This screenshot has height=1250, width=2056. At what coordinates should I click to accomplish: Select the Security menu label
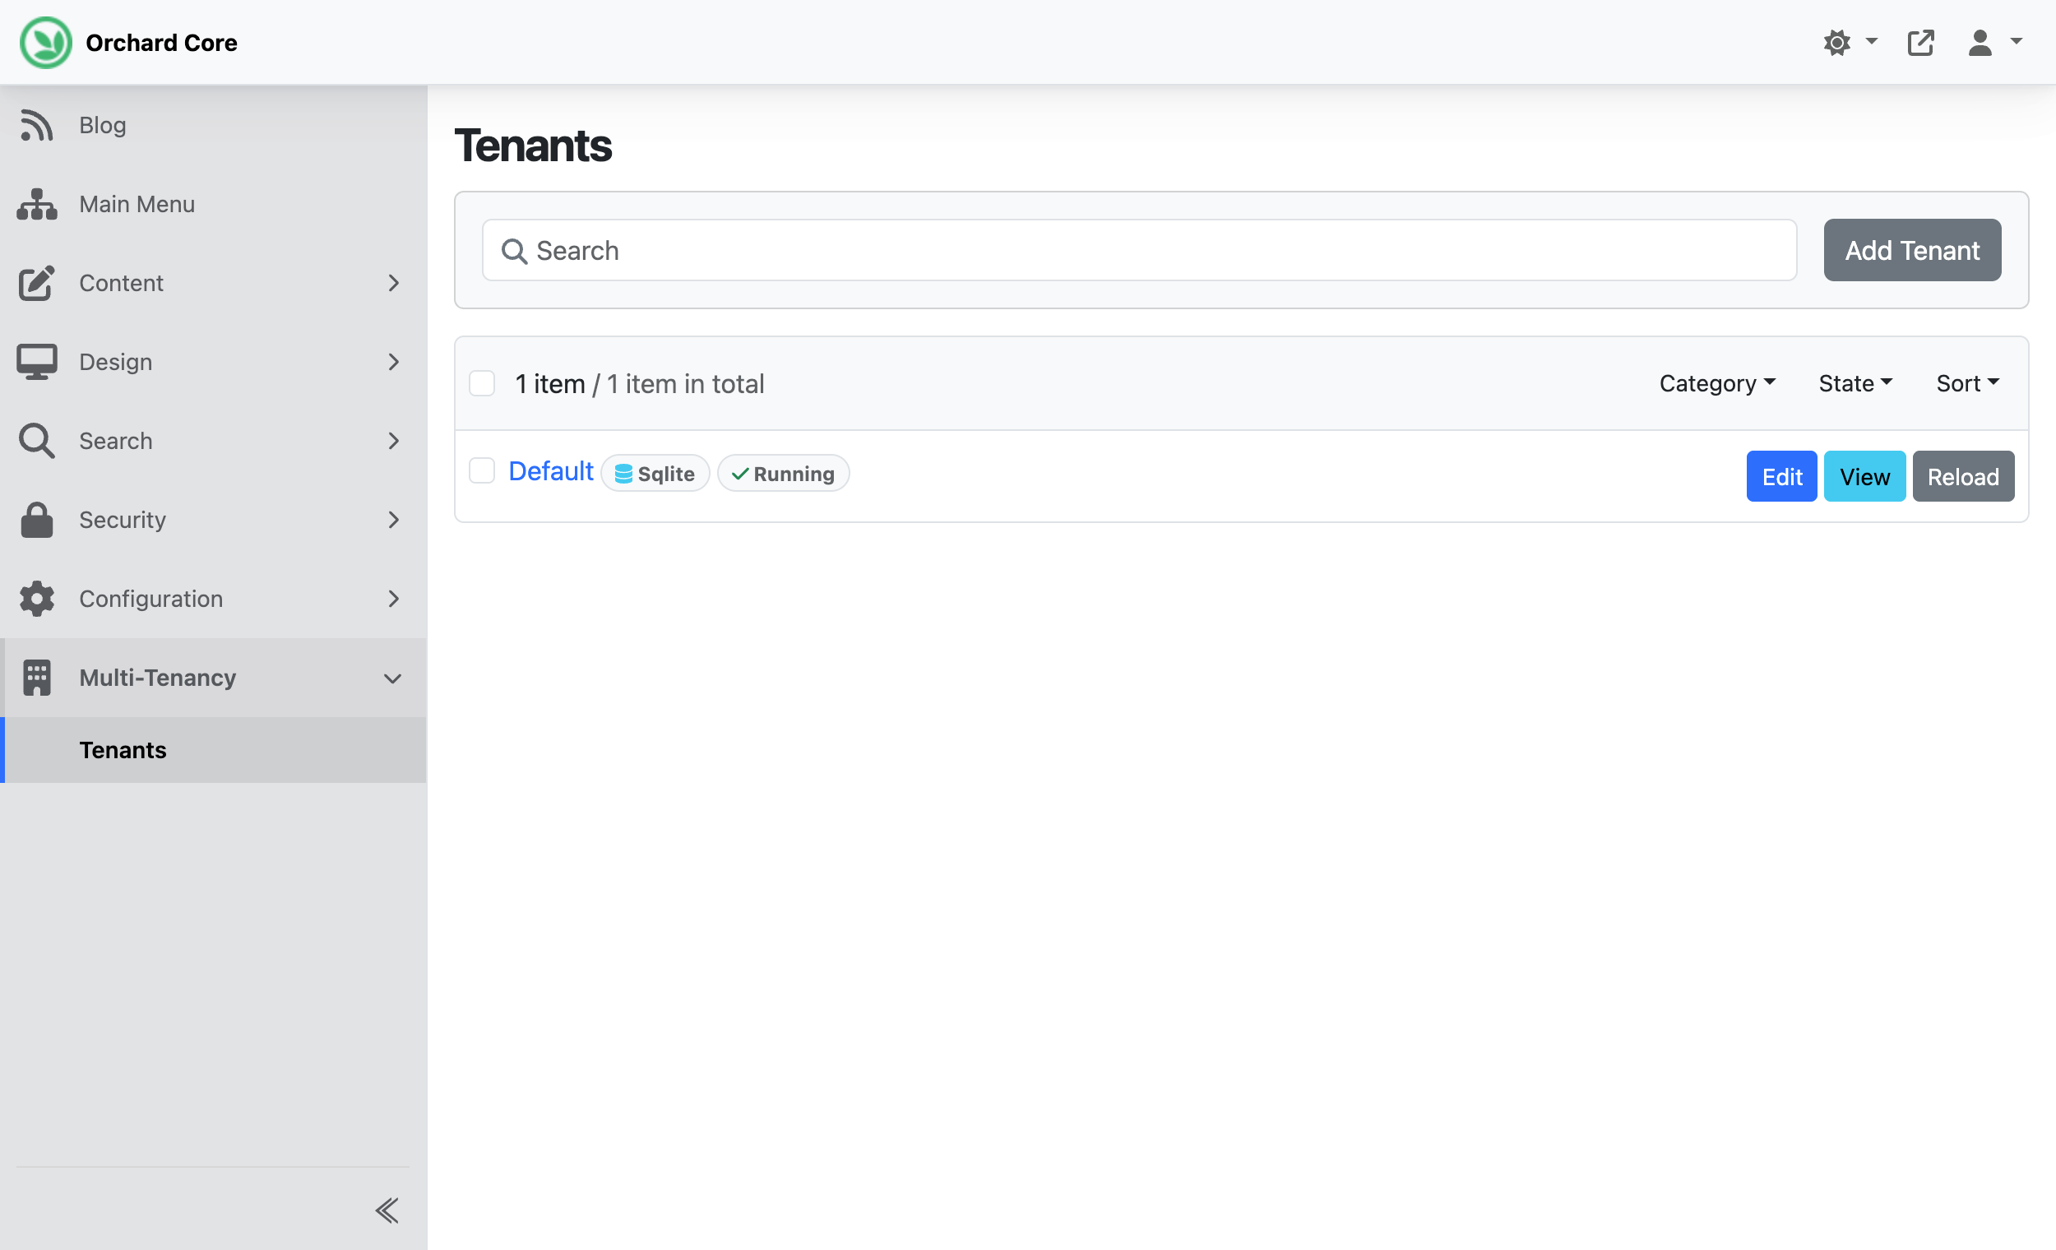[x=122, y=520]
